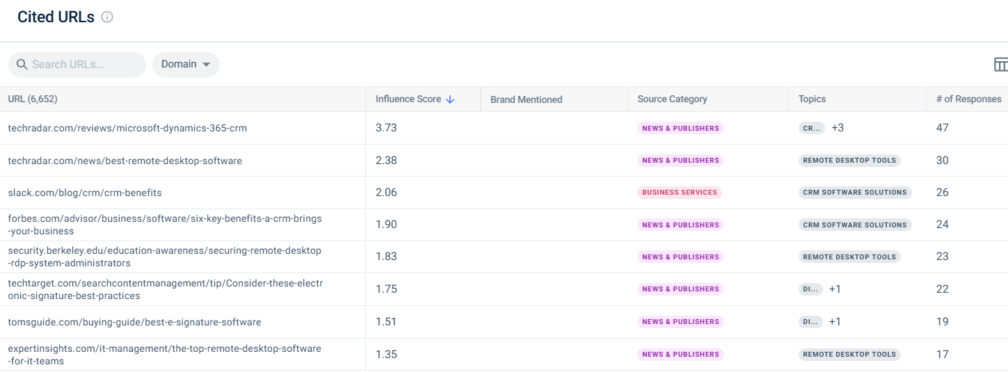Click News & Publishers tag in microsoft-dynamics row
Viewport: 1008px width, 372px height.
pyautogui.click(x=680, y=128)
